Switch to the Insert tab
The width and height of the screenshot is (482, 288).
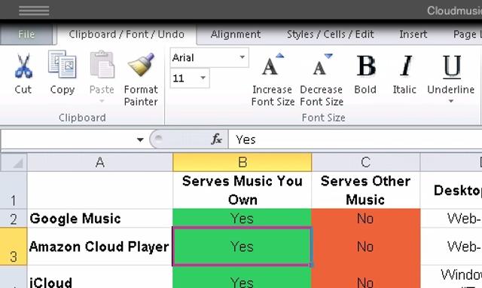click(x=413, y=34)
